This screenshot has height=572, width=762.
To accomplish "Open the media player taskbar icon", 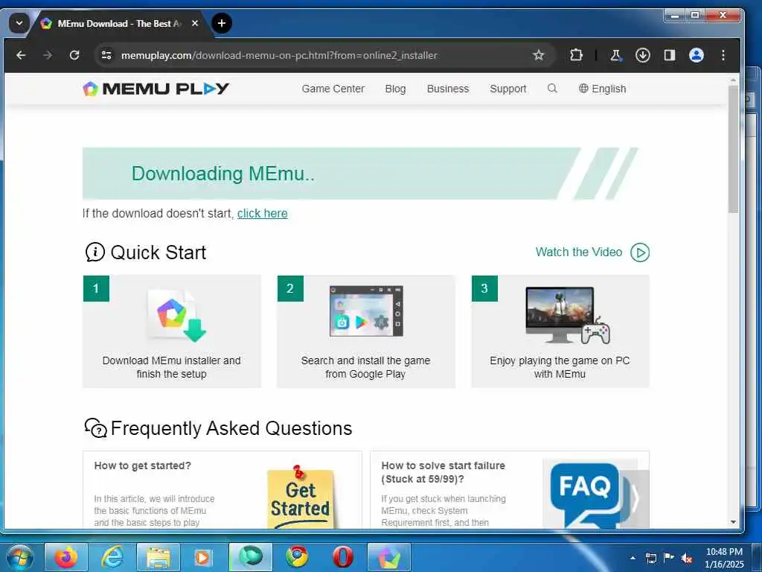I will tap(204, 557).
